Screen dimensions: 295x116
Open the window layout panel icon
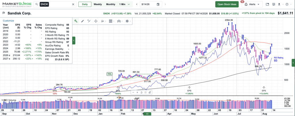click(x=267, y=4)
